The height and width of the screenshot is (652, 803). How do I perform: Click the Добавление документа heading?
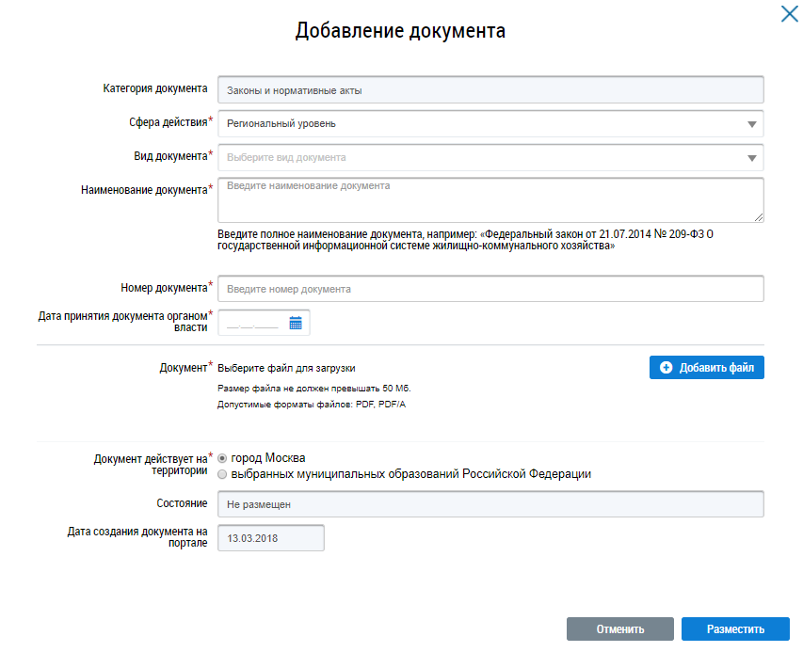click(x=400, y=31)
